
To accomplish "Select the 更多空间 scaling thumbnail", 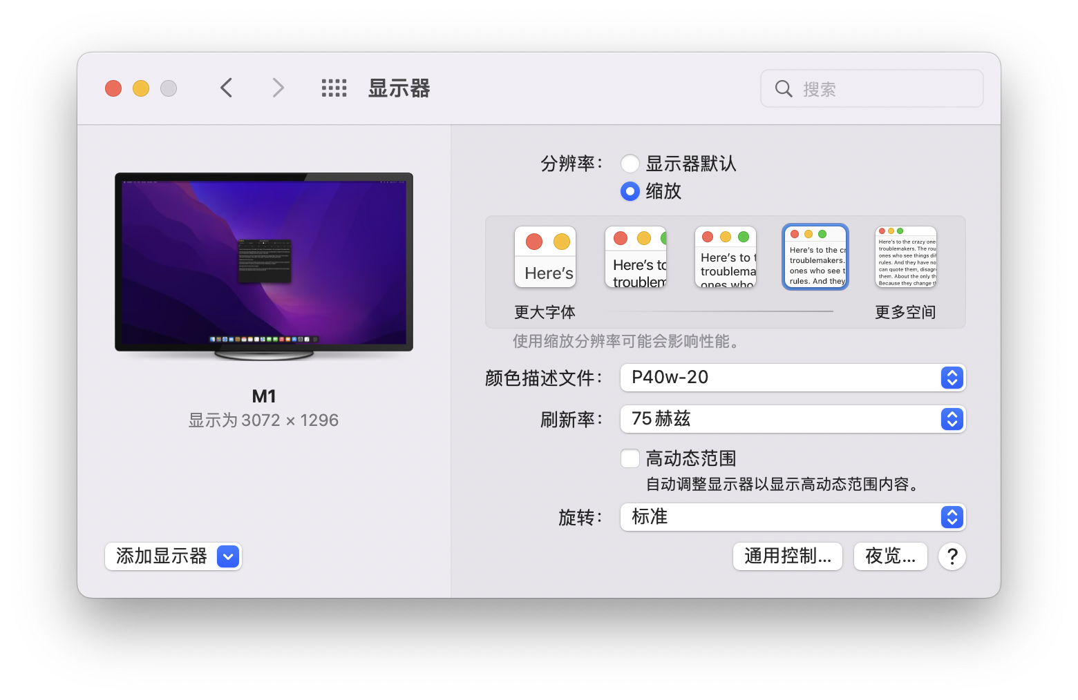I will tap(905, 257).
